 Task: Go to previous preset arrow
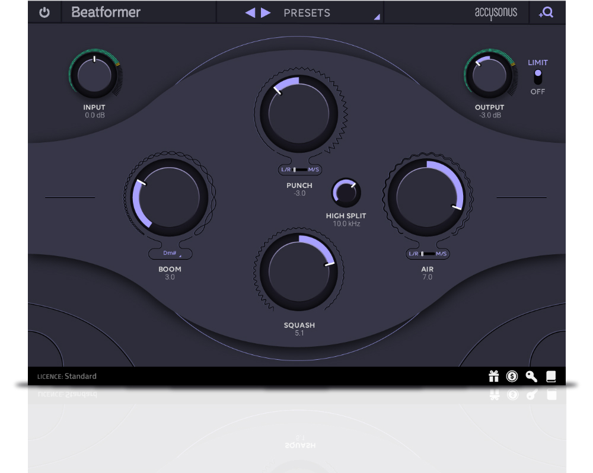(x=250, y=13)
